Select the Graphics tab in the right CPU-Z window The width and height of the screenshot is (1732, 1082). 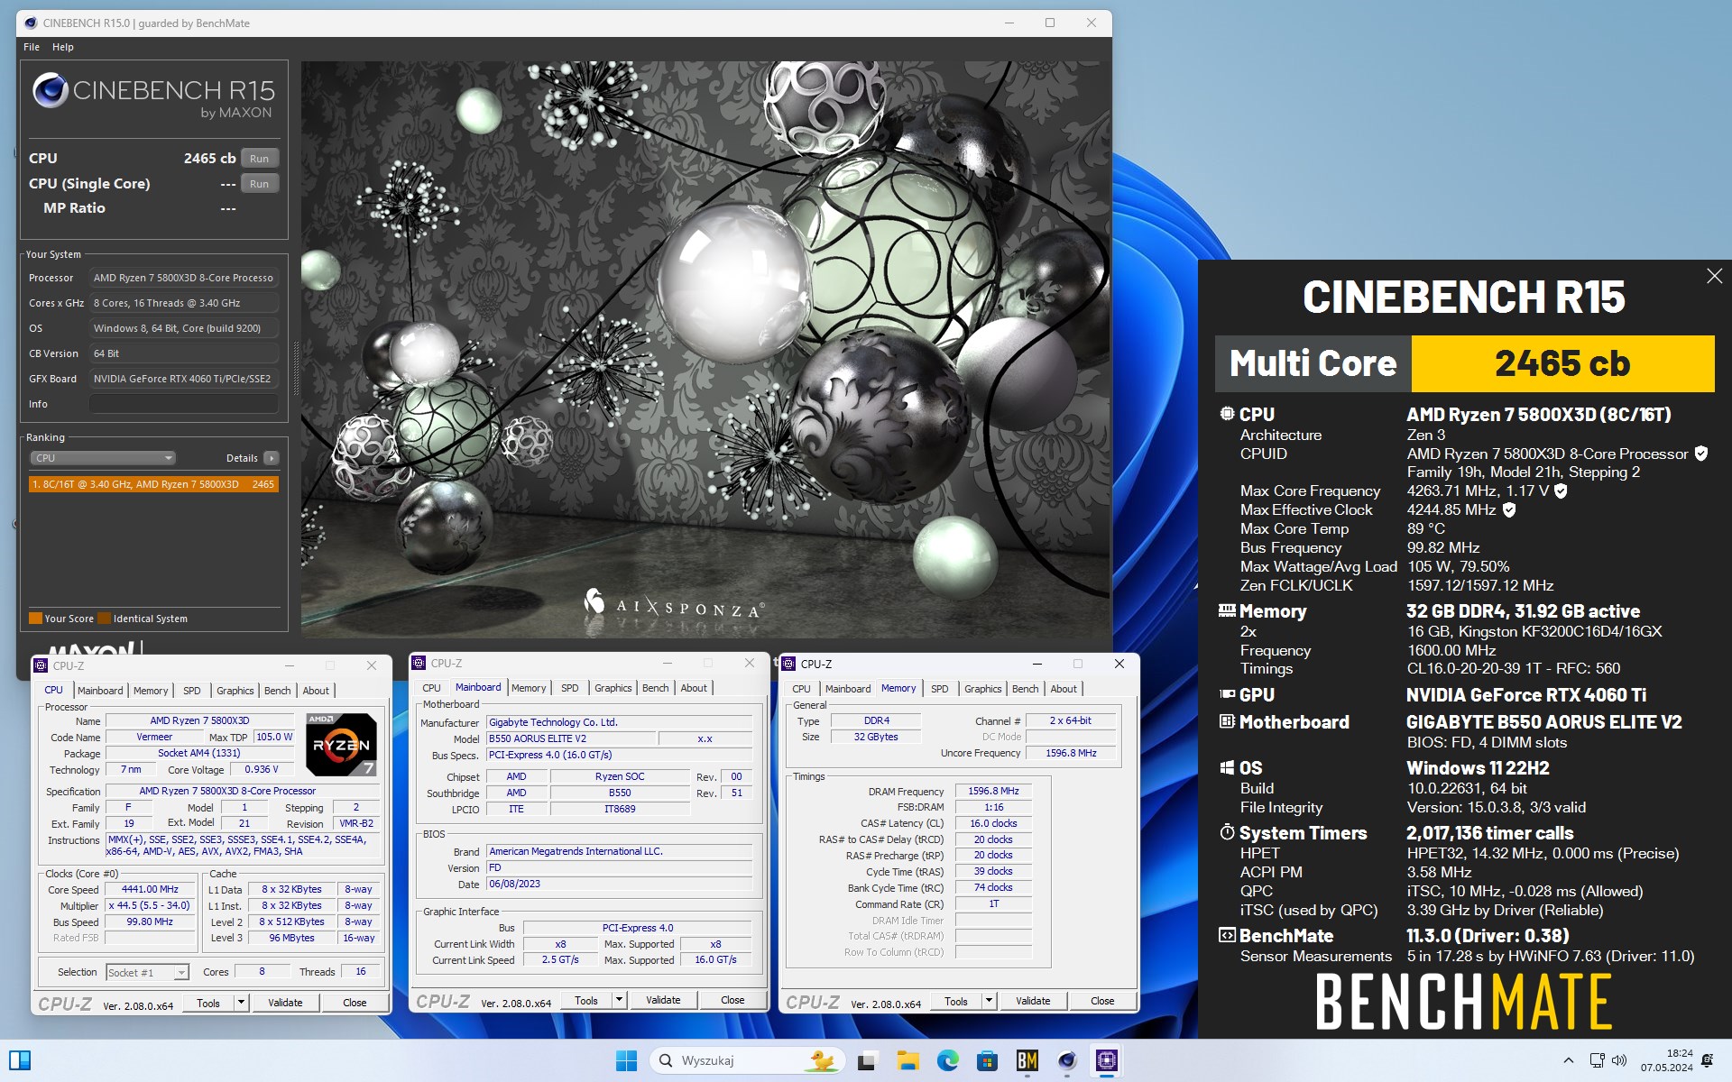pyautogui.click(x=982, y=689)
